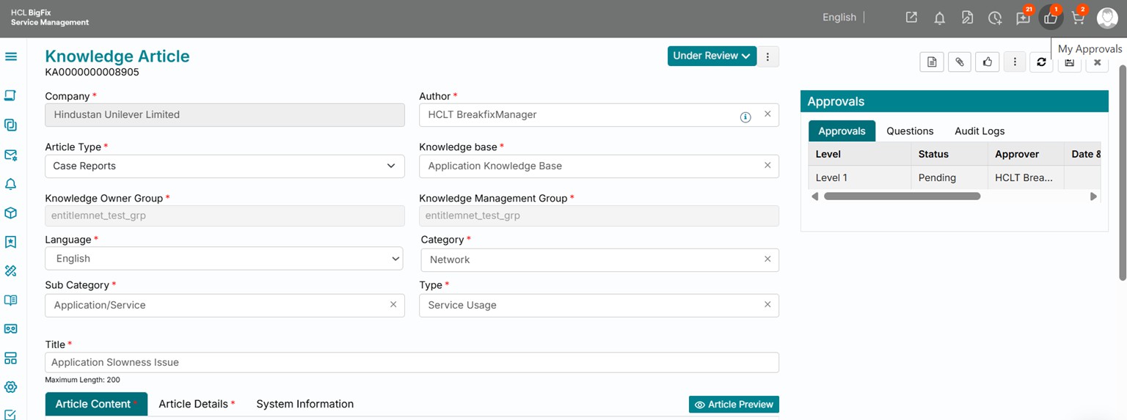The height and width of the screenshot is (420, 1127).
Task: Click the notifications bell in top header
Action: [x=939, y=18]
